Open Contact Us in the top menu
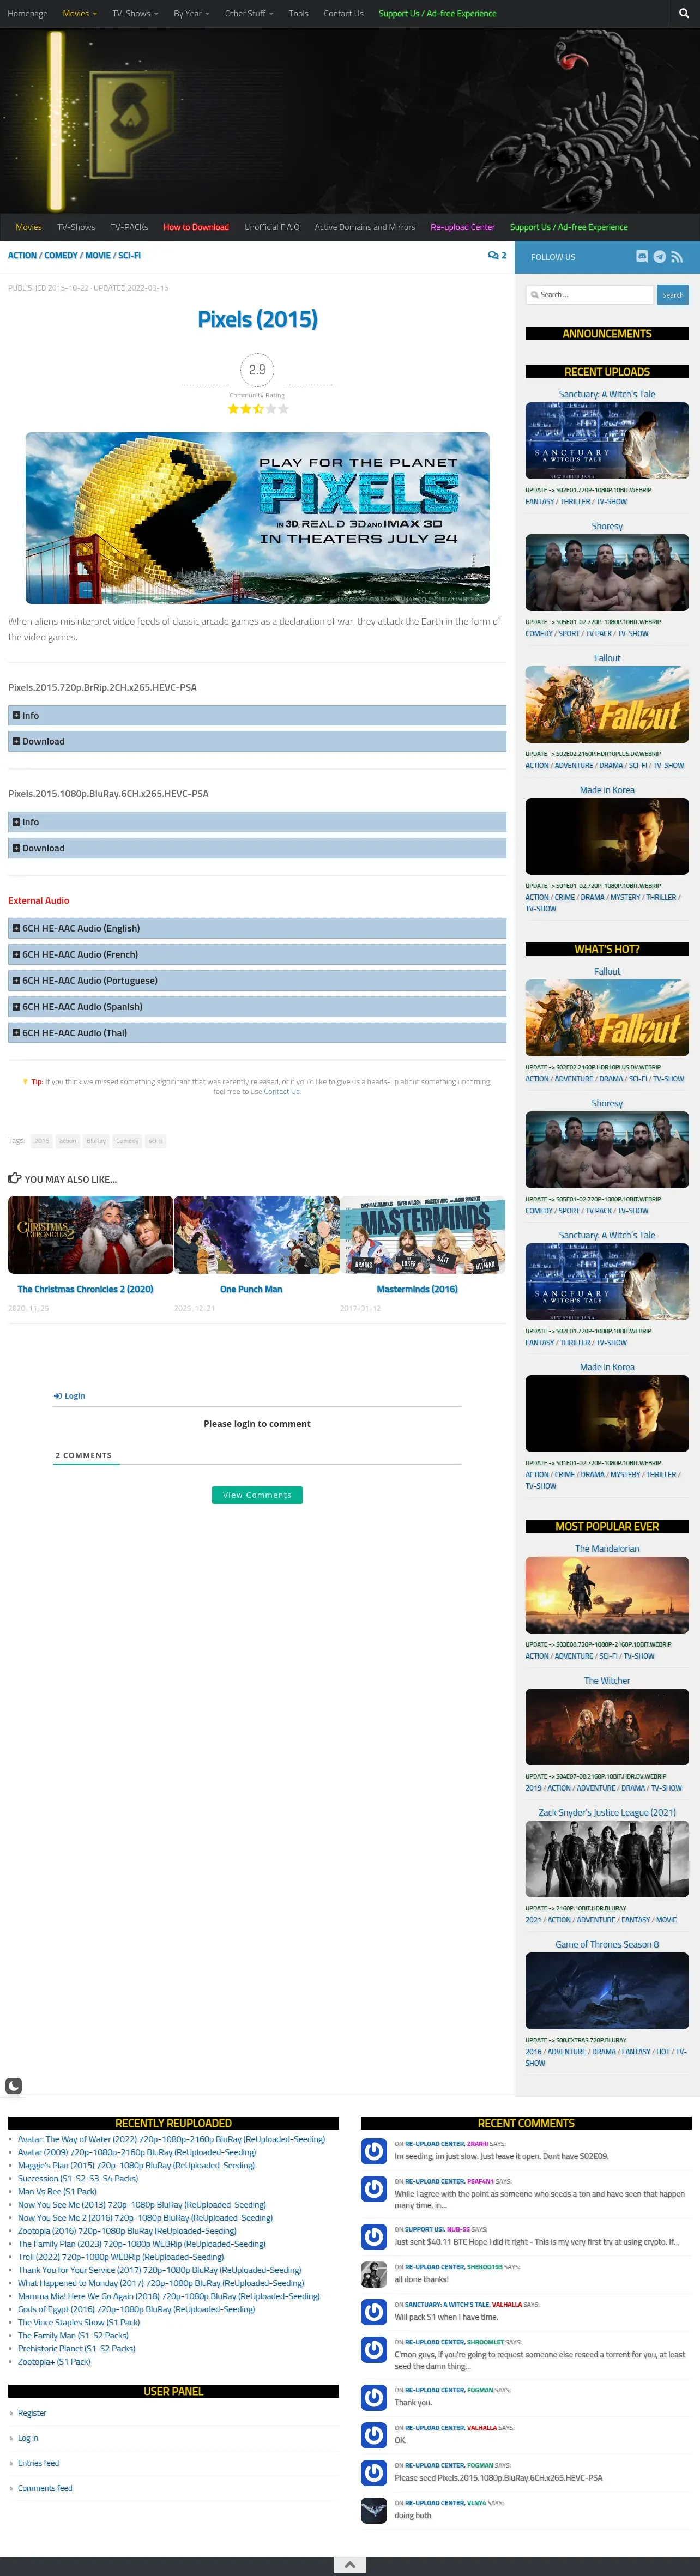700x2576 pixels. pyautogui.click(x=343, y=14)
